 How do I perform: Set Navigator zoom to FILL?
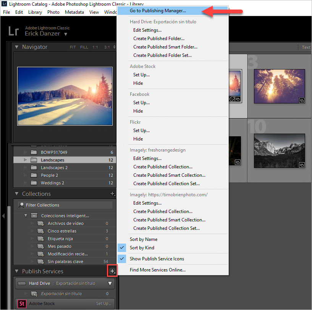[84, 47]
